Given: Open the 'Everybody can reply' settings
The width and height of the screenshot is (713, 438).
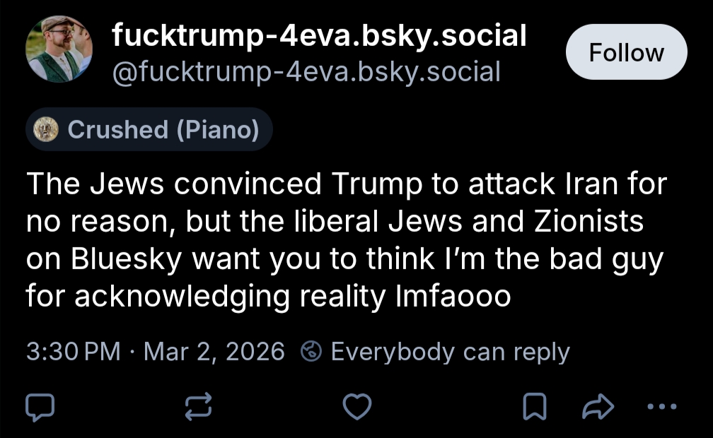Looking at the screenshot, I should 449,351.
